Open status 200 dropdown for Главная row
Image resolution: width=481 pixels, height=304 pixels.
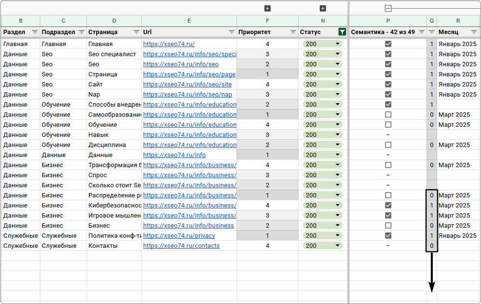click(x=323, y=44)
